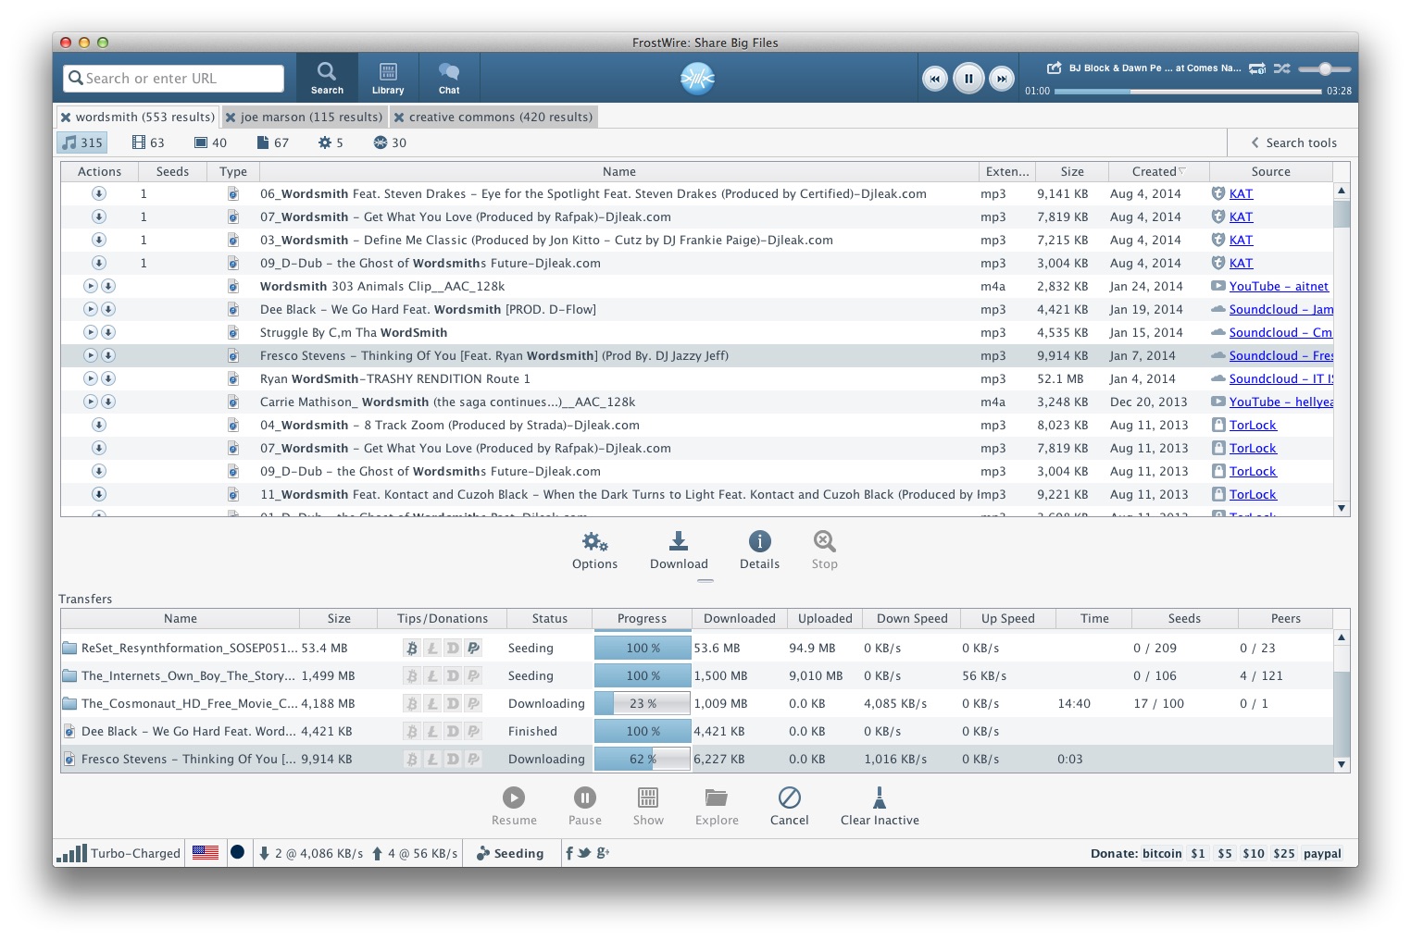Sort transfers by Progress column
1411x940 pixels.
642,618
